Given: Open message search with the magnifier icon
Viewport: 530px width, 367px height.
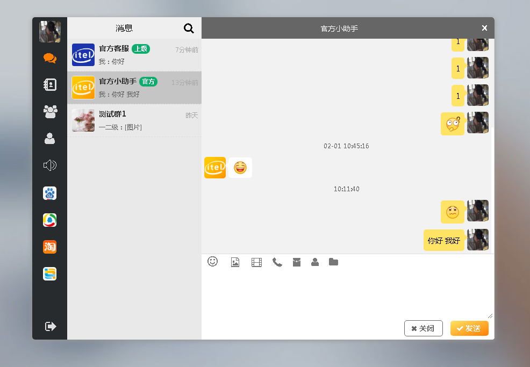Looking at the screenshot, I should tap(188, 28).
